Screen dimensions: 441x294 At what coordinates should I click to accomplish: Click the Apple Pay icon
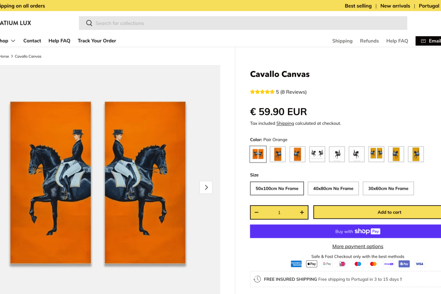click(311, 264)
